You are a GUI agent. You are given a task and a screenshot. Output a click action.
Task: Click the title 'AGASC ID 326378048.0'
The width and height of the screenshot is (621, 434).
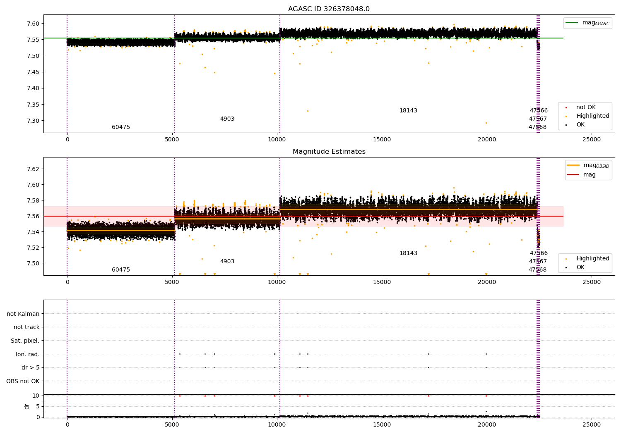[329, 9]
